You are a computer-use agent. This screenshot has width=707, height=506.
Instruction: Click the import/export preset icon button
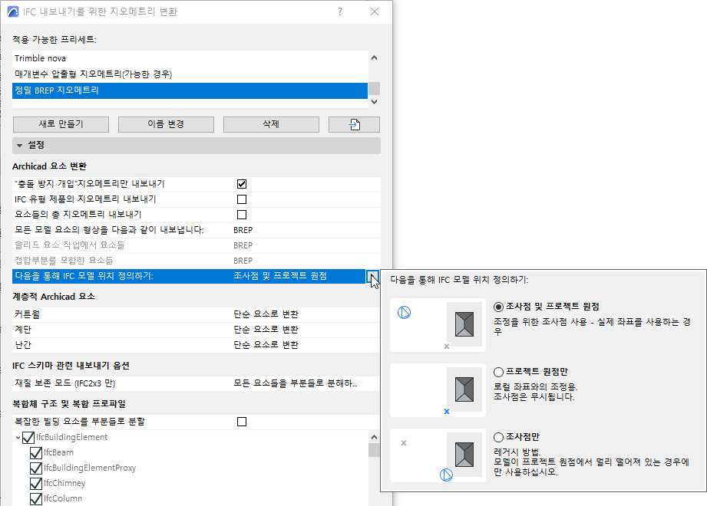click(x=354, y=125)
